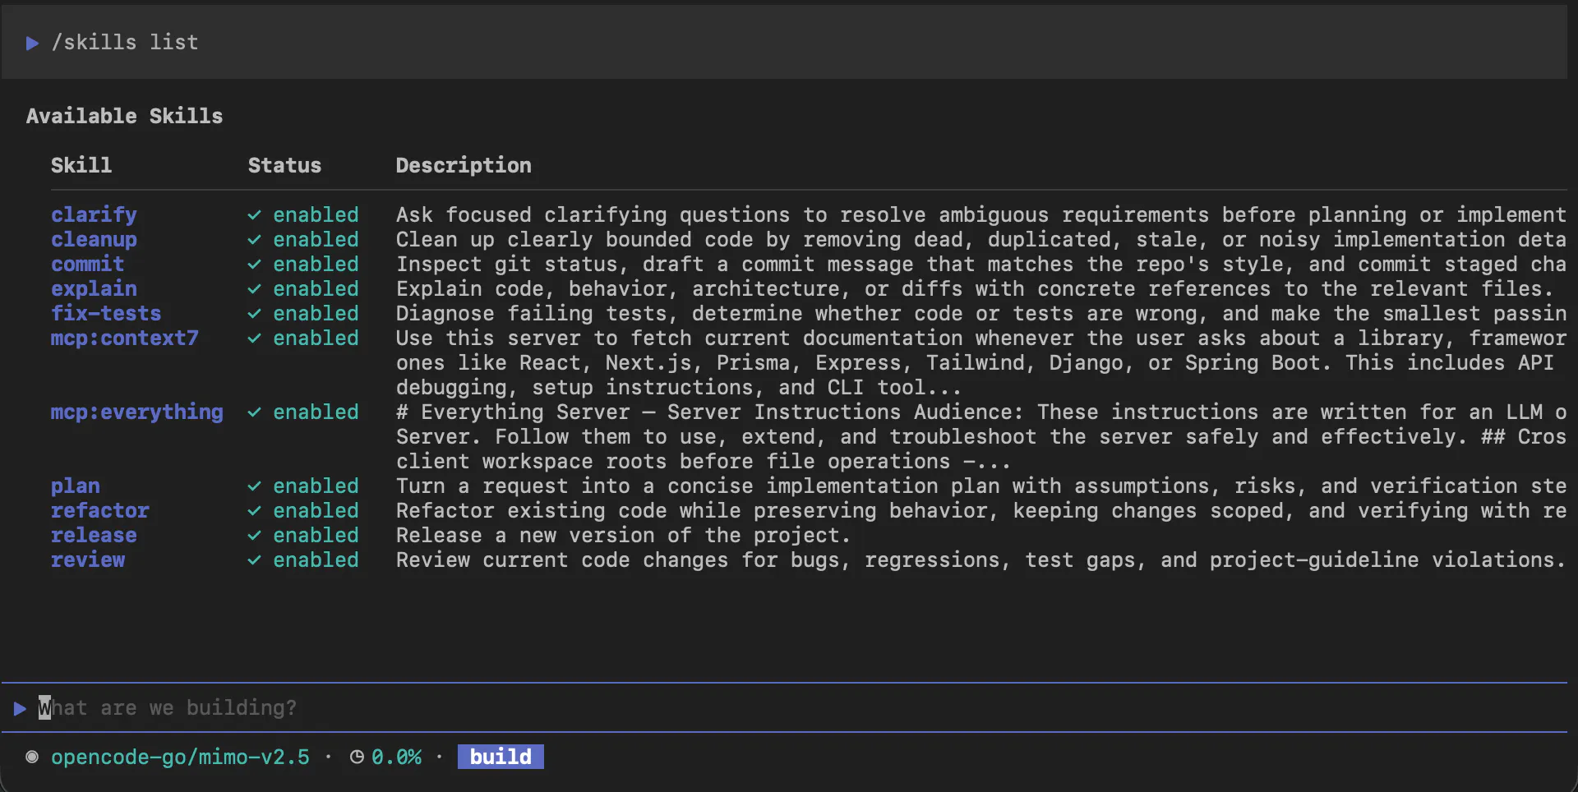Select the plan skill name
This screenshot has height=792, width=1578.
[76, 486]
